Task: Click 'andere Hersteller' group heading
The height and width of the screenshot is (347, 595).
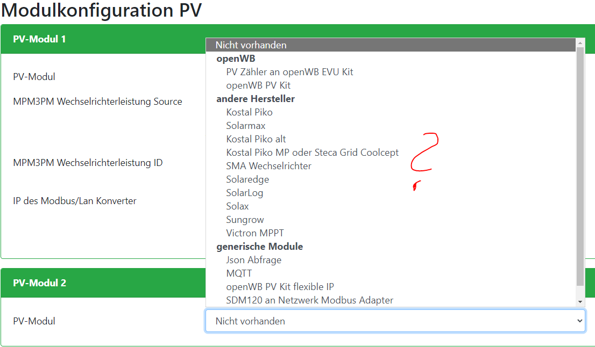Action: point(256,99)
